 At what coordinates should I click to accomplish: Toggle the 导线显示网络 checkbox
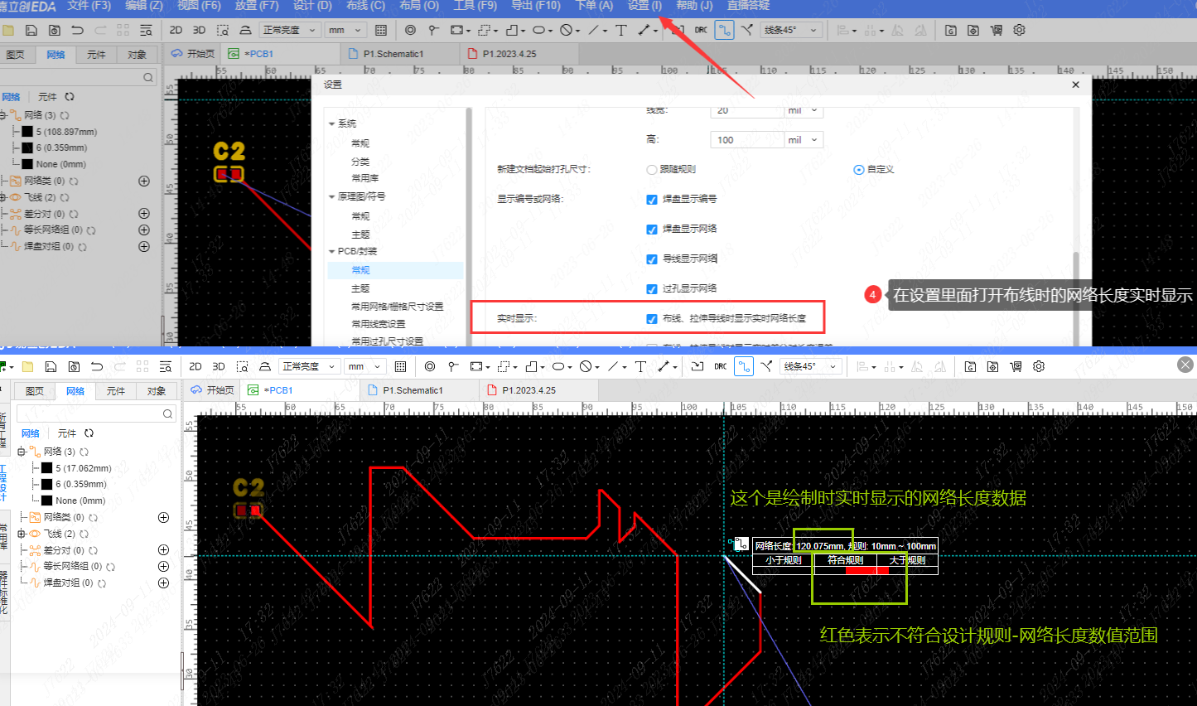[652, 259]
